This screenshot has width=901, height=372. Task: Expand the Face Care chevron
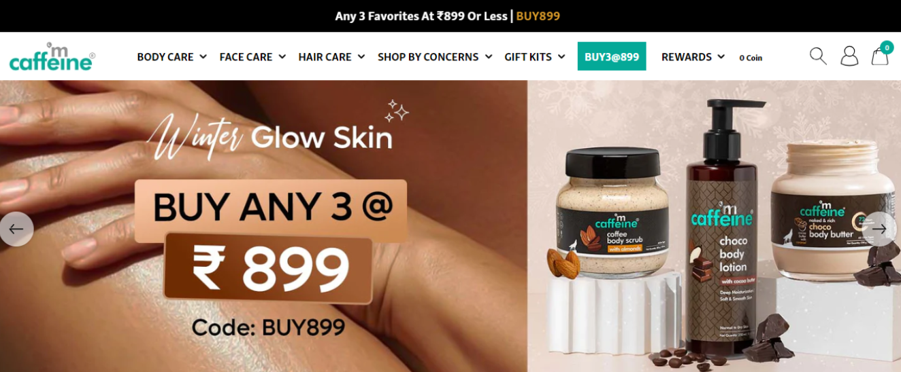tap(282, 57)
